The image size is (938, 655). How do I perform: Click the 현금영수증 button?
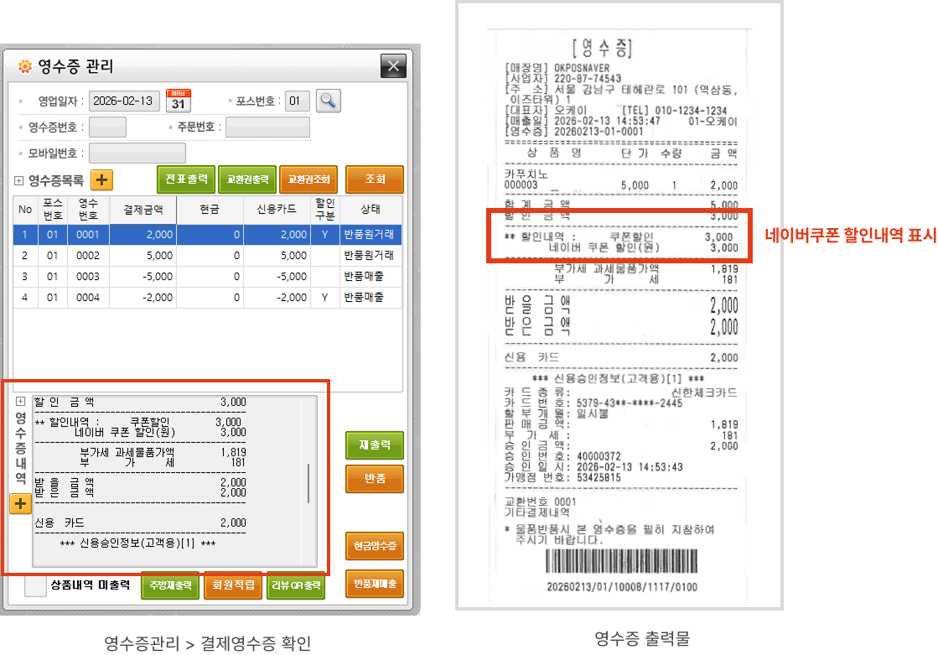tap(374, 546)
